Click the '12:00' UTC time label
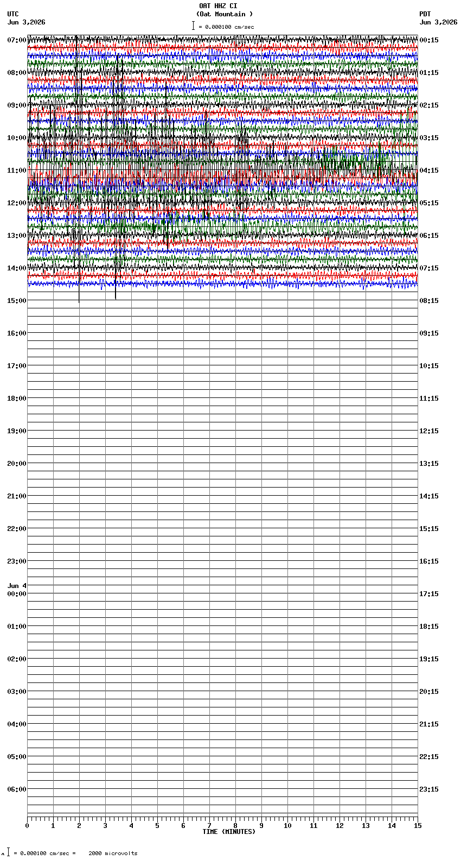Screen dimensions: 461x860 pos(17,203)
